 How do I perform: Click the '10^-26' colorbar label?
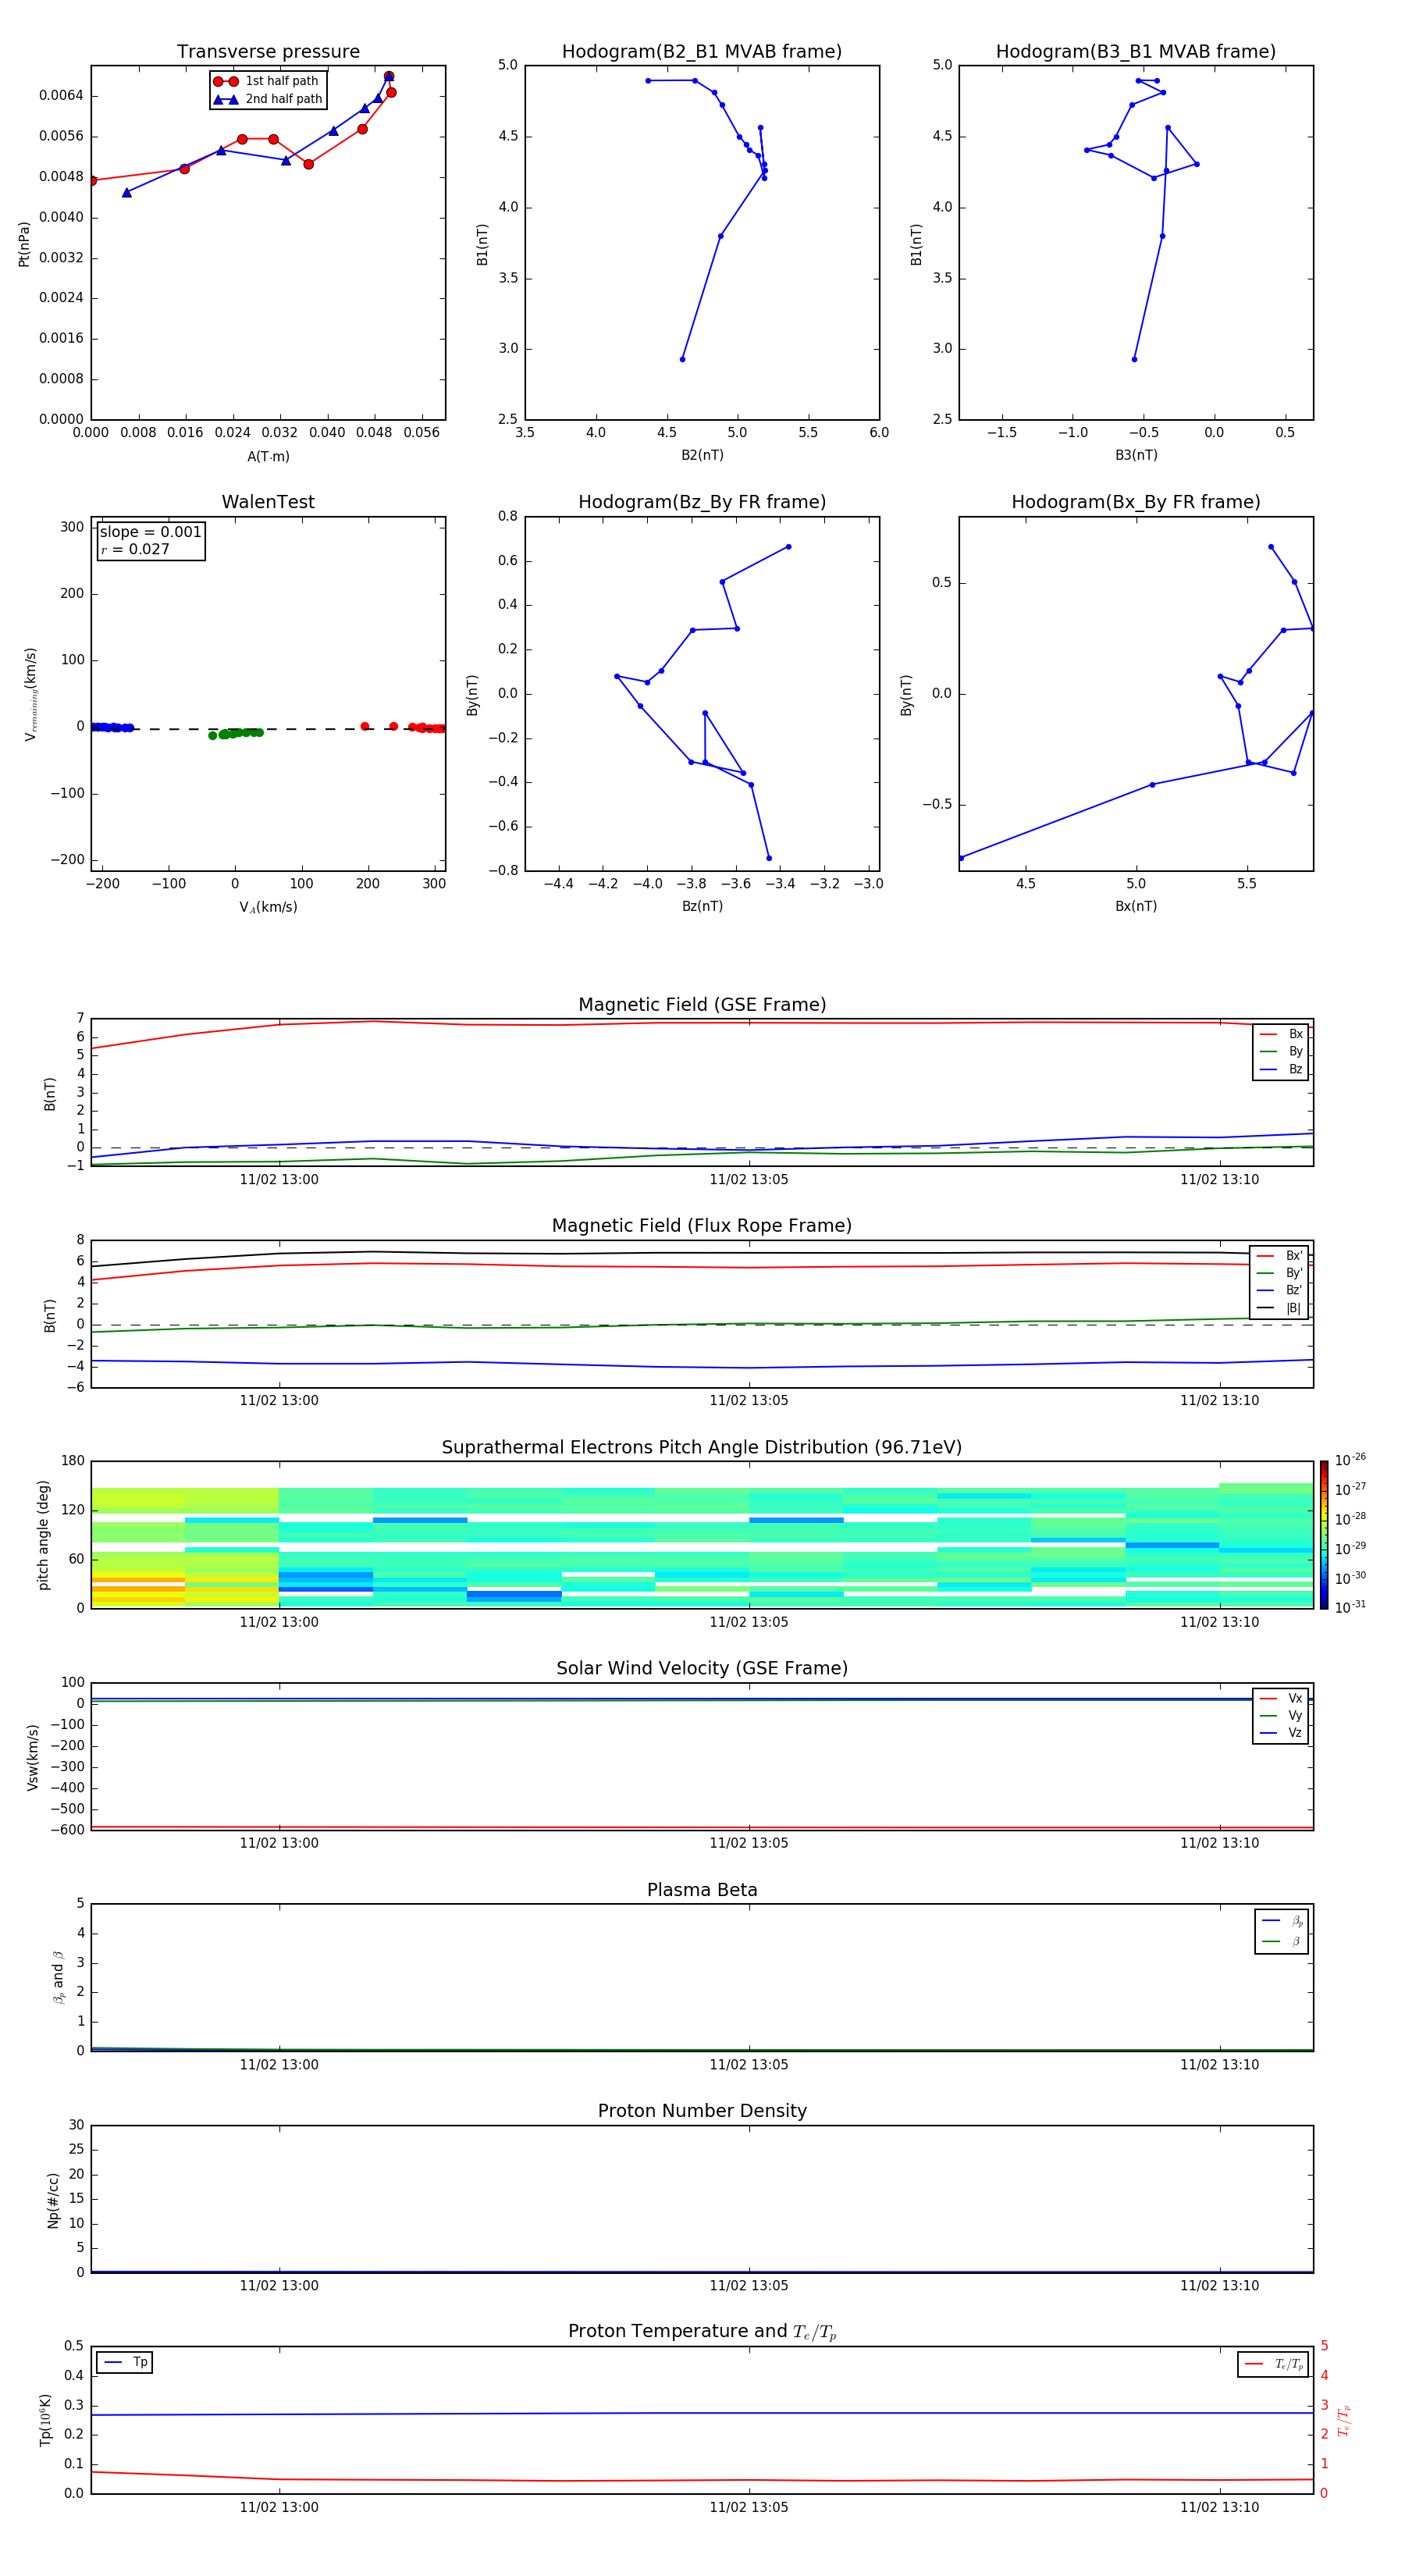click(1351, 1460)
